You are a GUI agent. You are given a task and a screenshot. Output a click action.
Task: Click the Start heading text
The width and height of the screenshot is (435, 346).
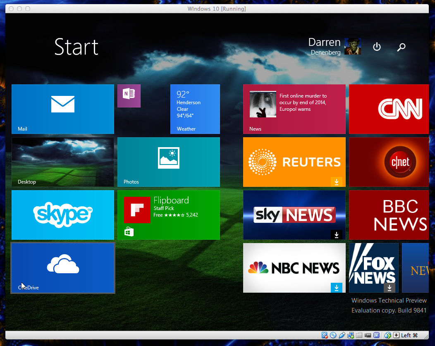click(76, 47)
